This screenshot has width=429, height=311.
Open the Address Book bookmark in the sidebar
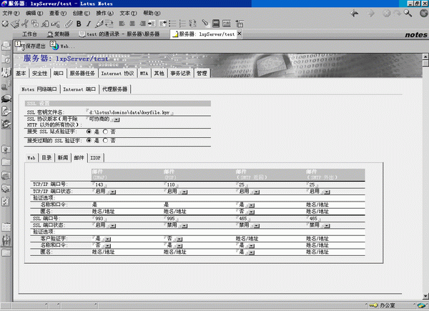pyautogui.click(x=6, y=72)
